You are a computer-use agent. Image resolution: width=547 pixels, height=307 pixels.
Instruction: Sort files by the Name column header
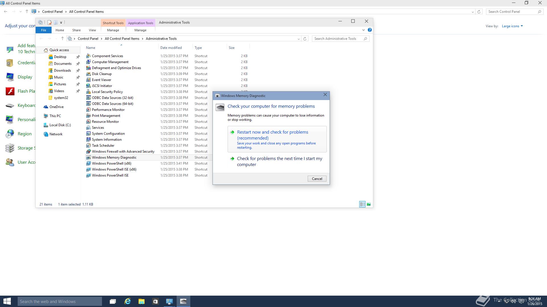coord(121,48)
